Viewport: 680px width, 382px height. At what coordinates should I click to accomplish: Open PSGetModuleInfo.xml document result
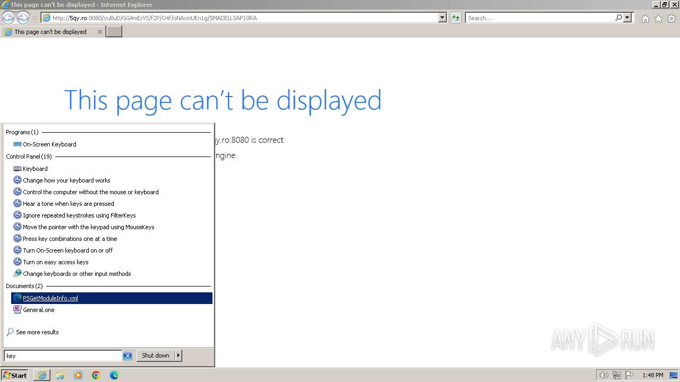[112, 298]
